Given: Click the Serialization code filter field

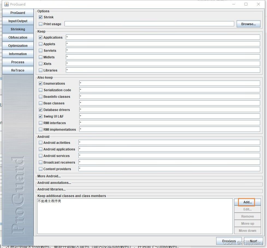Looking at the screenshot, I should pos(170,90).
